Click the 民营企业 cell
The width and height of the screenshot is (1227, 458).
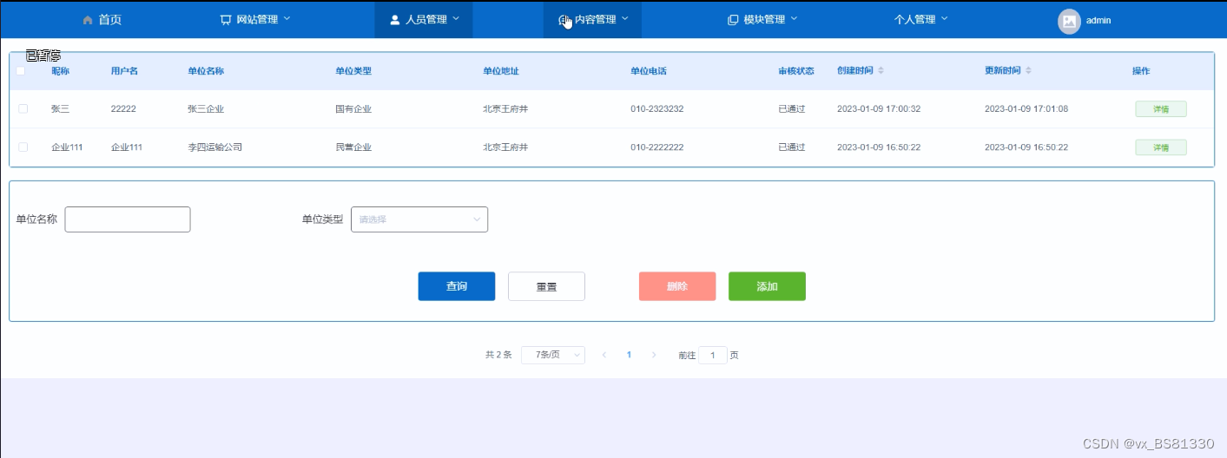(x=353, y=147)
